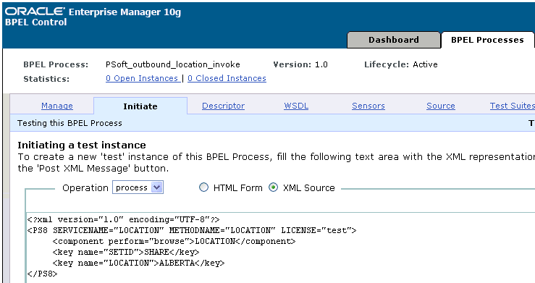Click the PS8 SERVICENAME opening tag line

pos(191,230)
